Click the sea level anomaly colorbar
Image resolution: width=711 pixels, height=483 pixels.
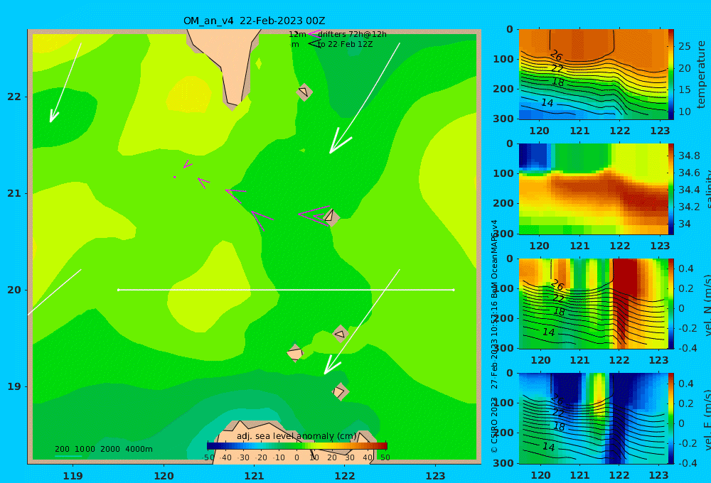(297, 446)
